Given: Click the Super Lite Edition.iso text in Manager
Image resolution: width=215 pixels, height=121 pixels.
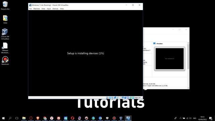Looking at the screenshot, I should 155,86.
